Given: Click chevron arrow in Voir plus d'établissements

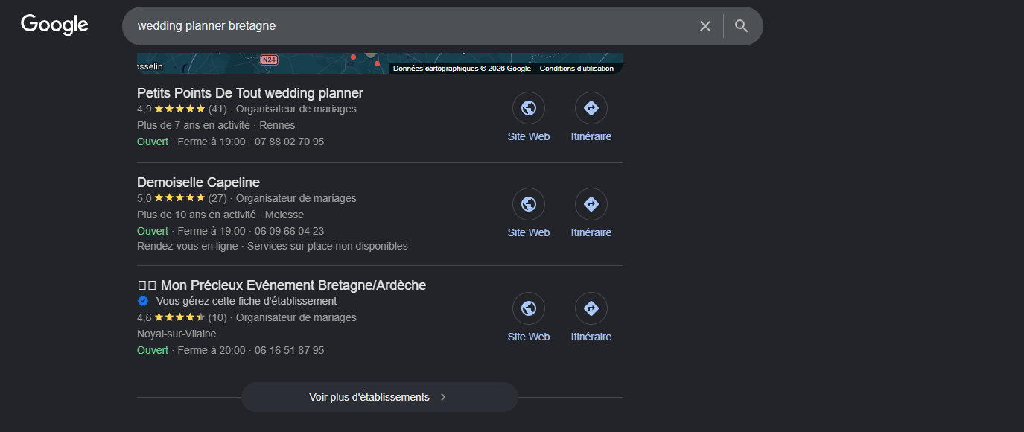Looking at the screenshot, I should 443,397.
